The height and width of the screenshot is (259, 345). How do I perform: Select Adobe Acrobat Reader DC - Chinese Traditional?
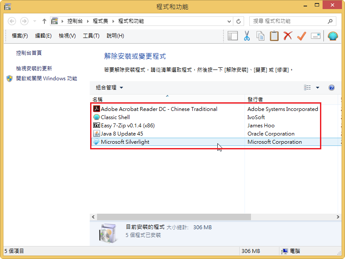(x=159, y=109)
